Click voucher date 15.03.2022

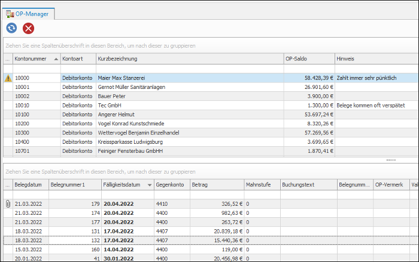tap(28, 249)
